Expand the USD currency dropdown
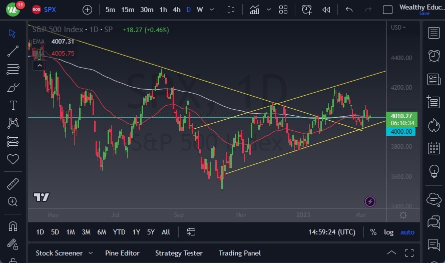The width and height of the screenshot is (445, 263). point(398,27)
